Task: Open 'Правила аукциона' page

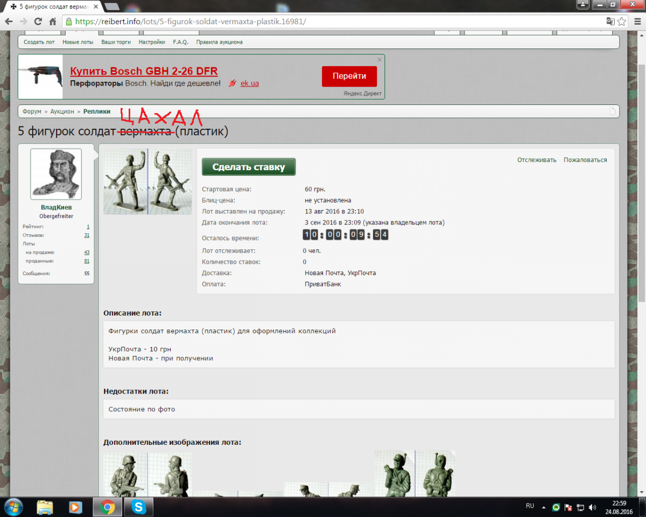Action: [219, 42]
